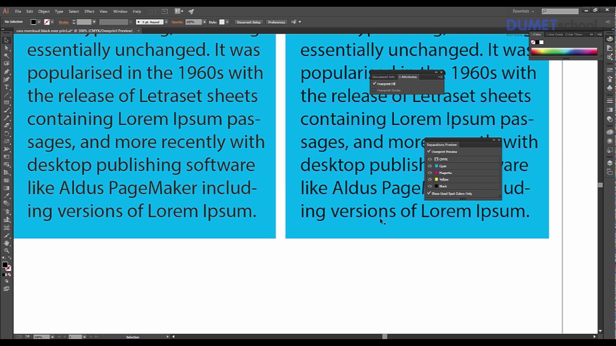Open the Effect menu

tap(90, 11)
